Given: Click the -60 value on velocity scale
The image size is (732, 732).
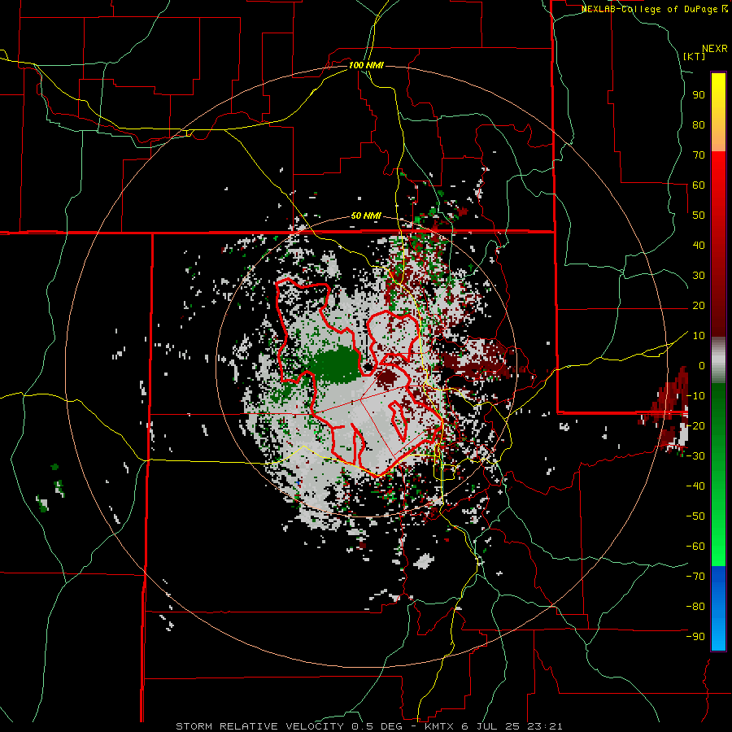Looking at the screenshot, I should click(x=695, y=547).
